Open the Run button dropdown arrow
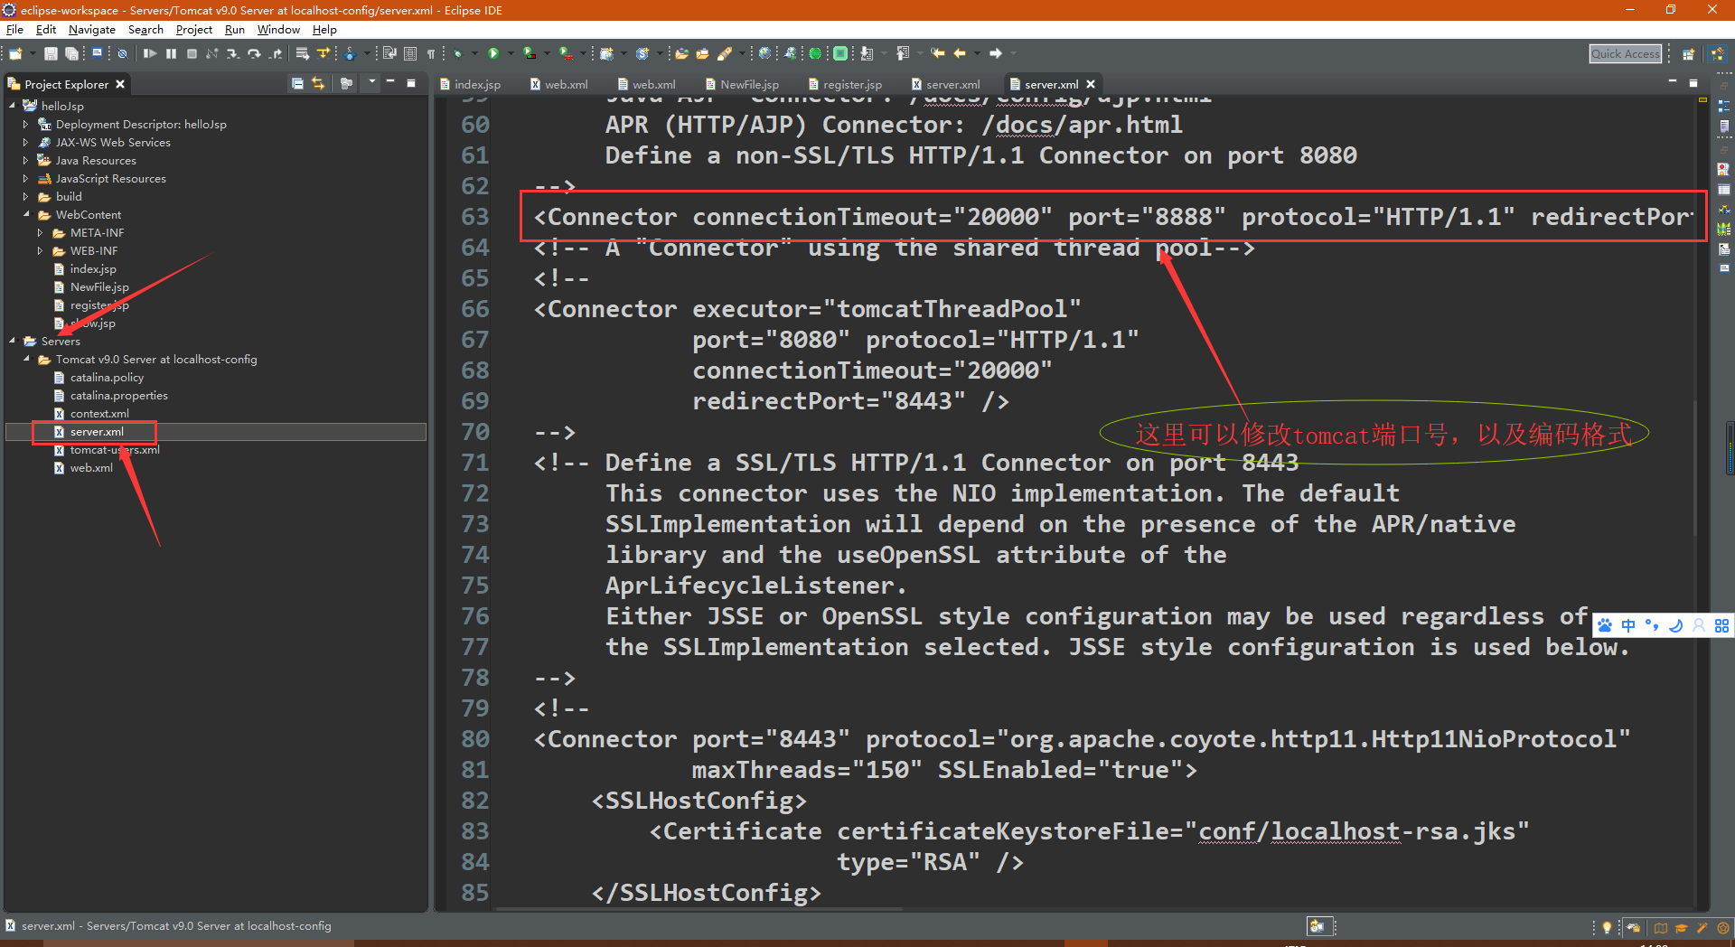The height and width of the screenshot is (947, 1735). [511, 53]
